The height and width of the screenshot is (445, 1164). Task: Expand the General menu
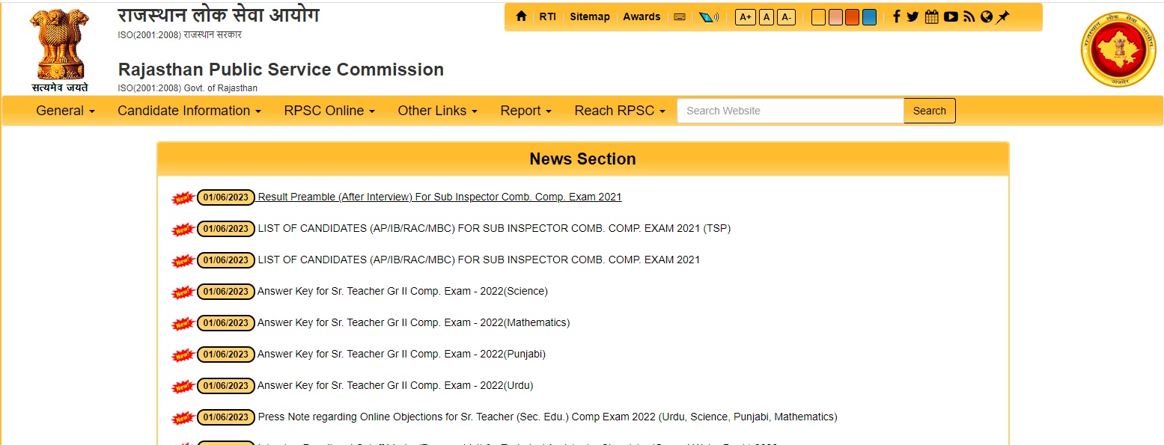click(x=65, y=111)
